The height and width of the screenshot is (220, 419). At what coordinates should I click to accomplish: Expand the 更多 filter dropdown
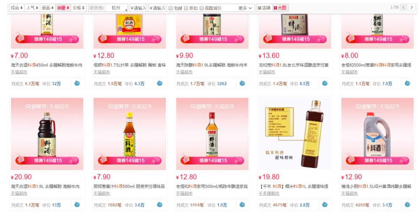(245, 8)
